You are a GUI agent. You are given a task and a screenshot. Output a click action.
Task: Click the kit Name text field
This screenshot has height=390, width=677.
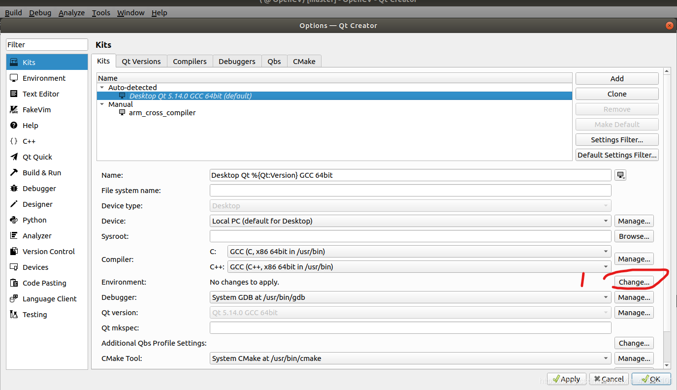411,175
